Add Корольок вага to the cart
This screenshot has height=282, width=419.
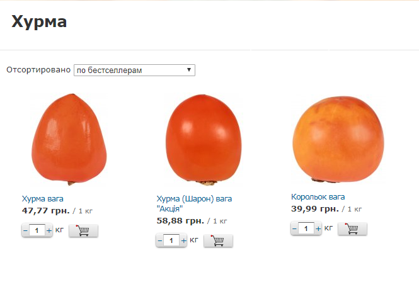[x=352, y=229]
